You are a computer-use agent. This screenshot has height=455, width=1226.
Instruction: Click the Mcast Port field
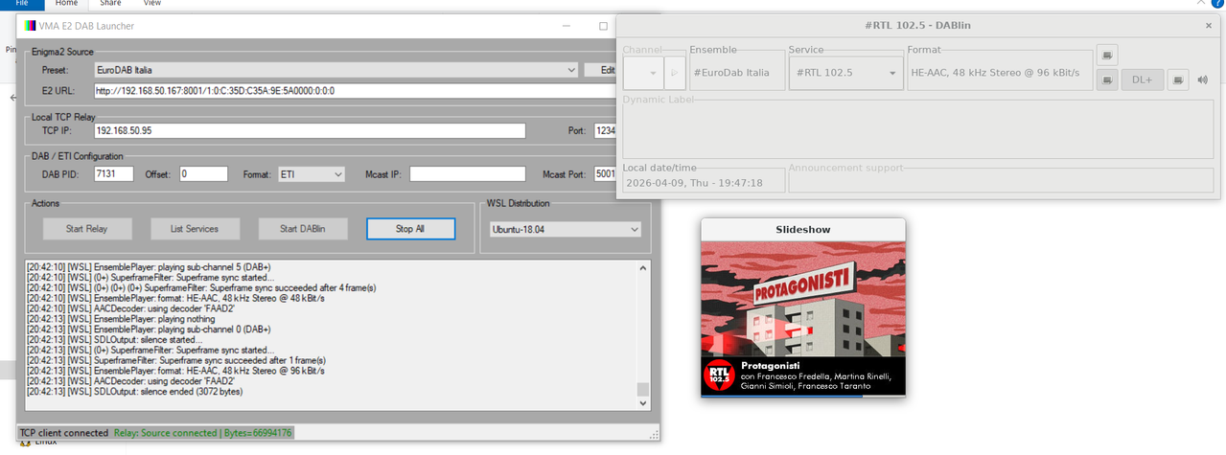(x=605, y=174)
